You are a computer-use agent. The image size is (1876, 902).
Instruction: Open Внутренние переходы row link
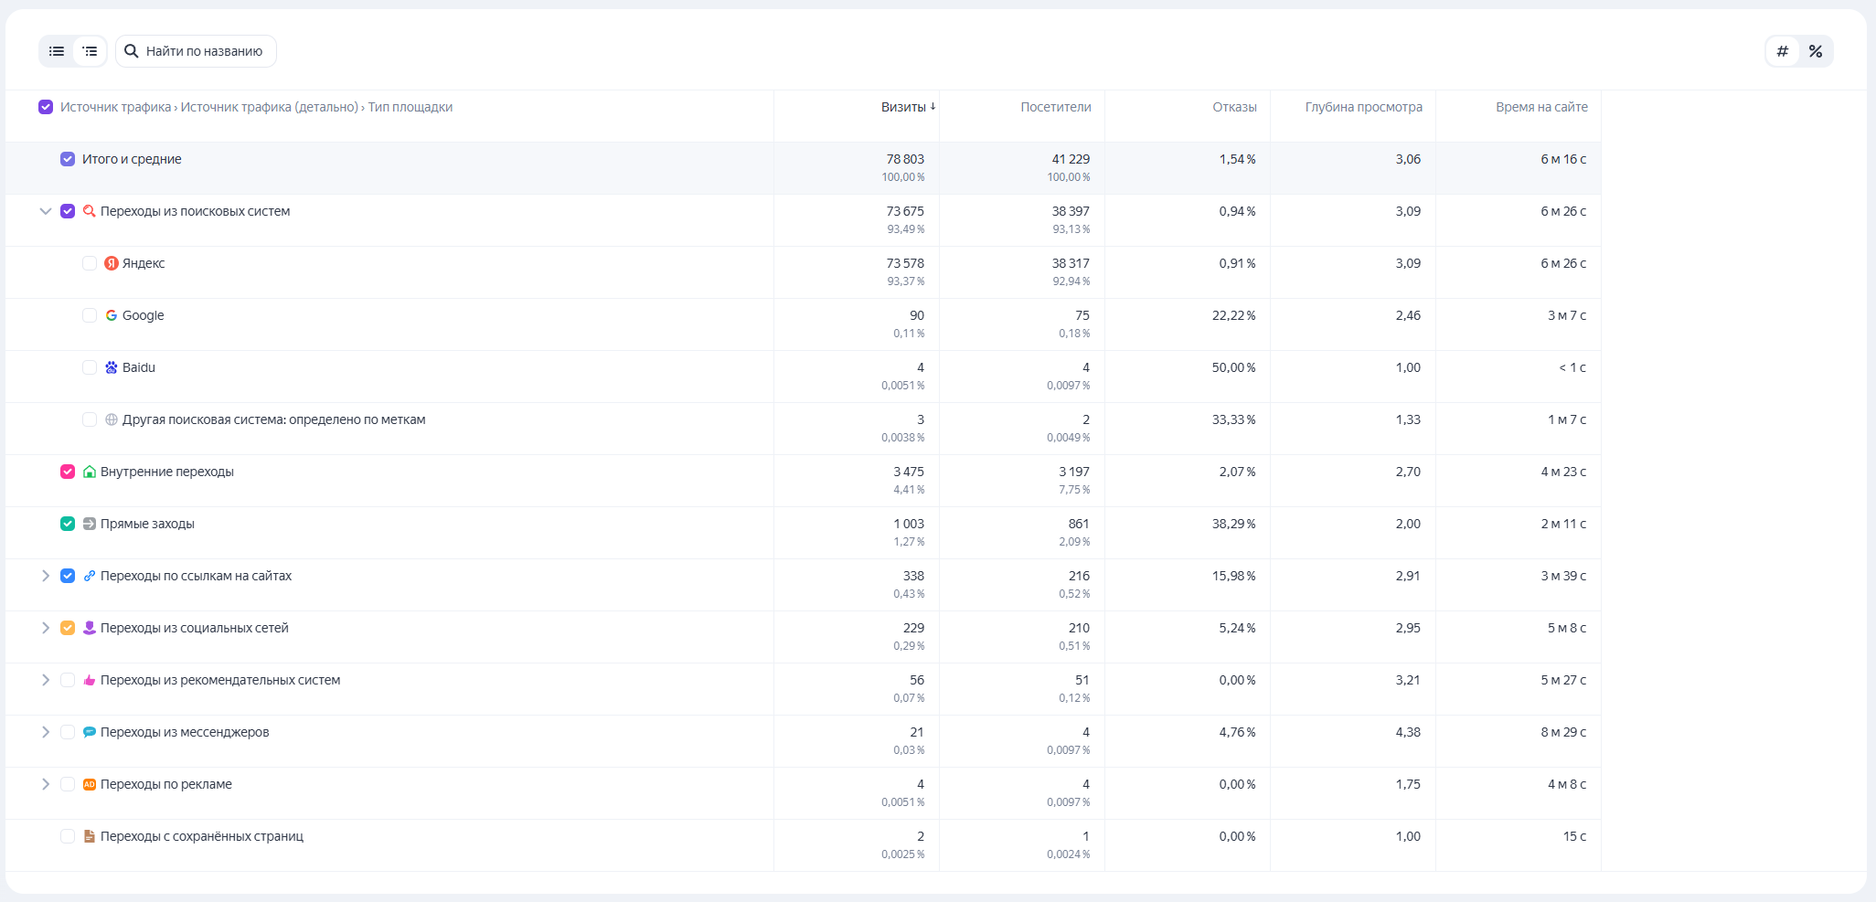click(167, 472)
